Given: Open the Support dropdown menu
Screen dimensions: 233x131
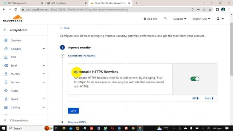Looking at the screenshot, I should coord(180,19).
